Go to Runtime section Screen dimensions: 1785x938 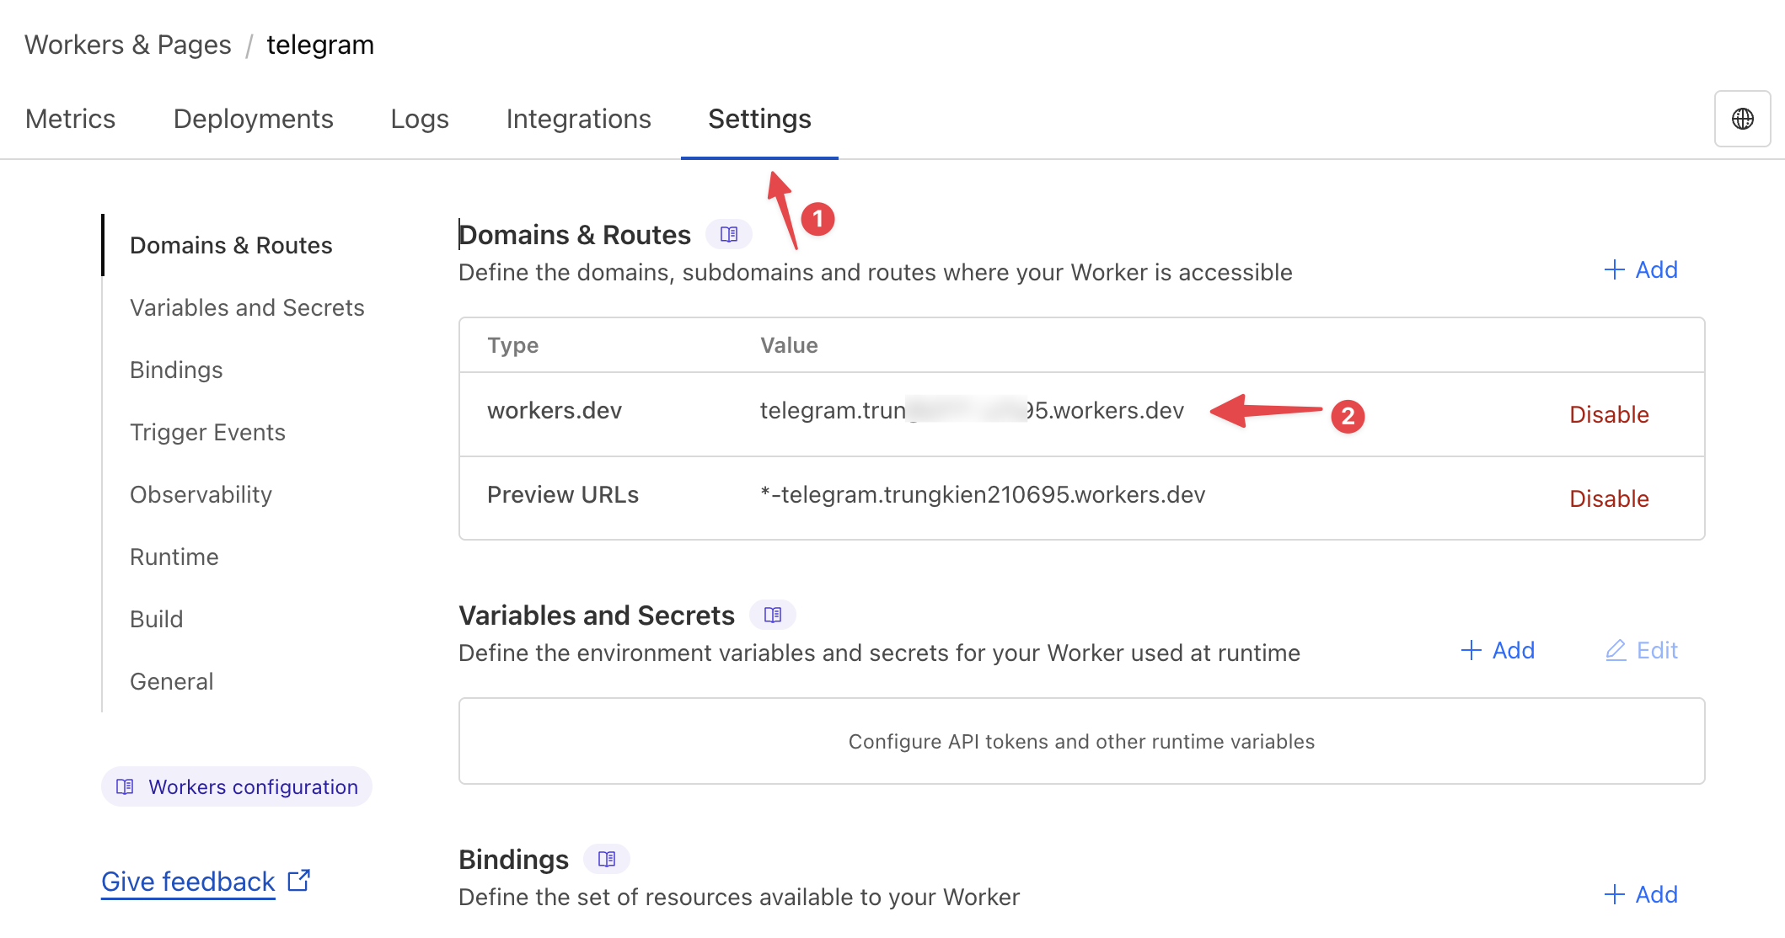174,557
